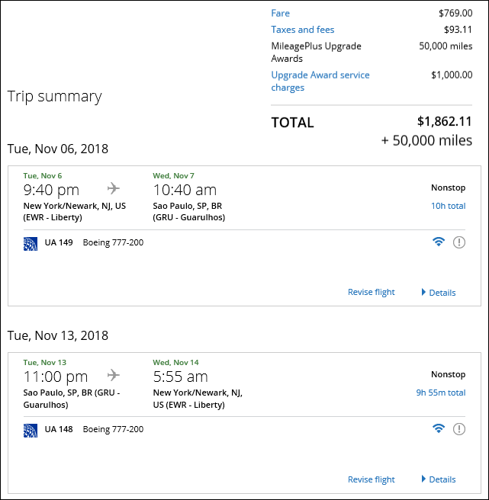This screenshot has width=489, height=500.
Task: Click the Wi-Fi icon for flight UA 148
Action: (438, 429)
